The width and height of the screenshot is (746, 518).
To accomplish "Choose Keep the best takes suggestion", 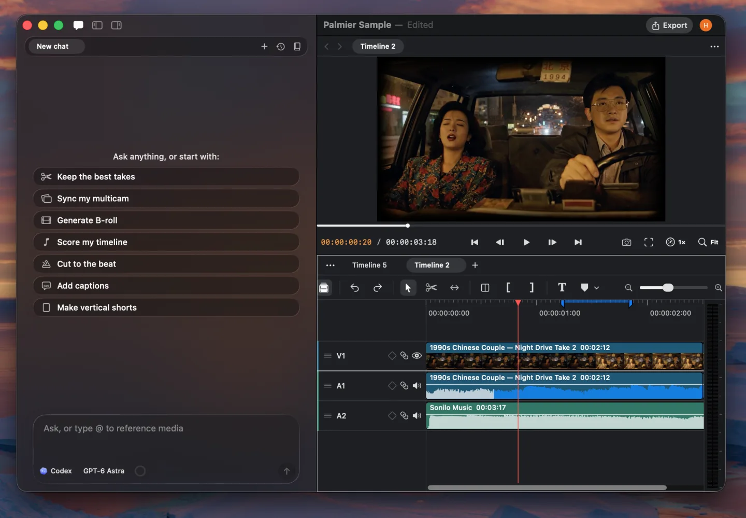I will pos(166,177).
